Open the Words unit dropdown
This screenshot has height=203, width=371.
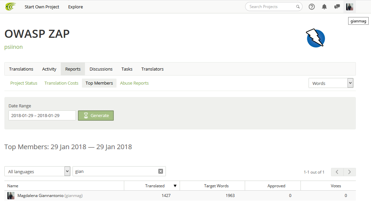click(x=331, y=83)
